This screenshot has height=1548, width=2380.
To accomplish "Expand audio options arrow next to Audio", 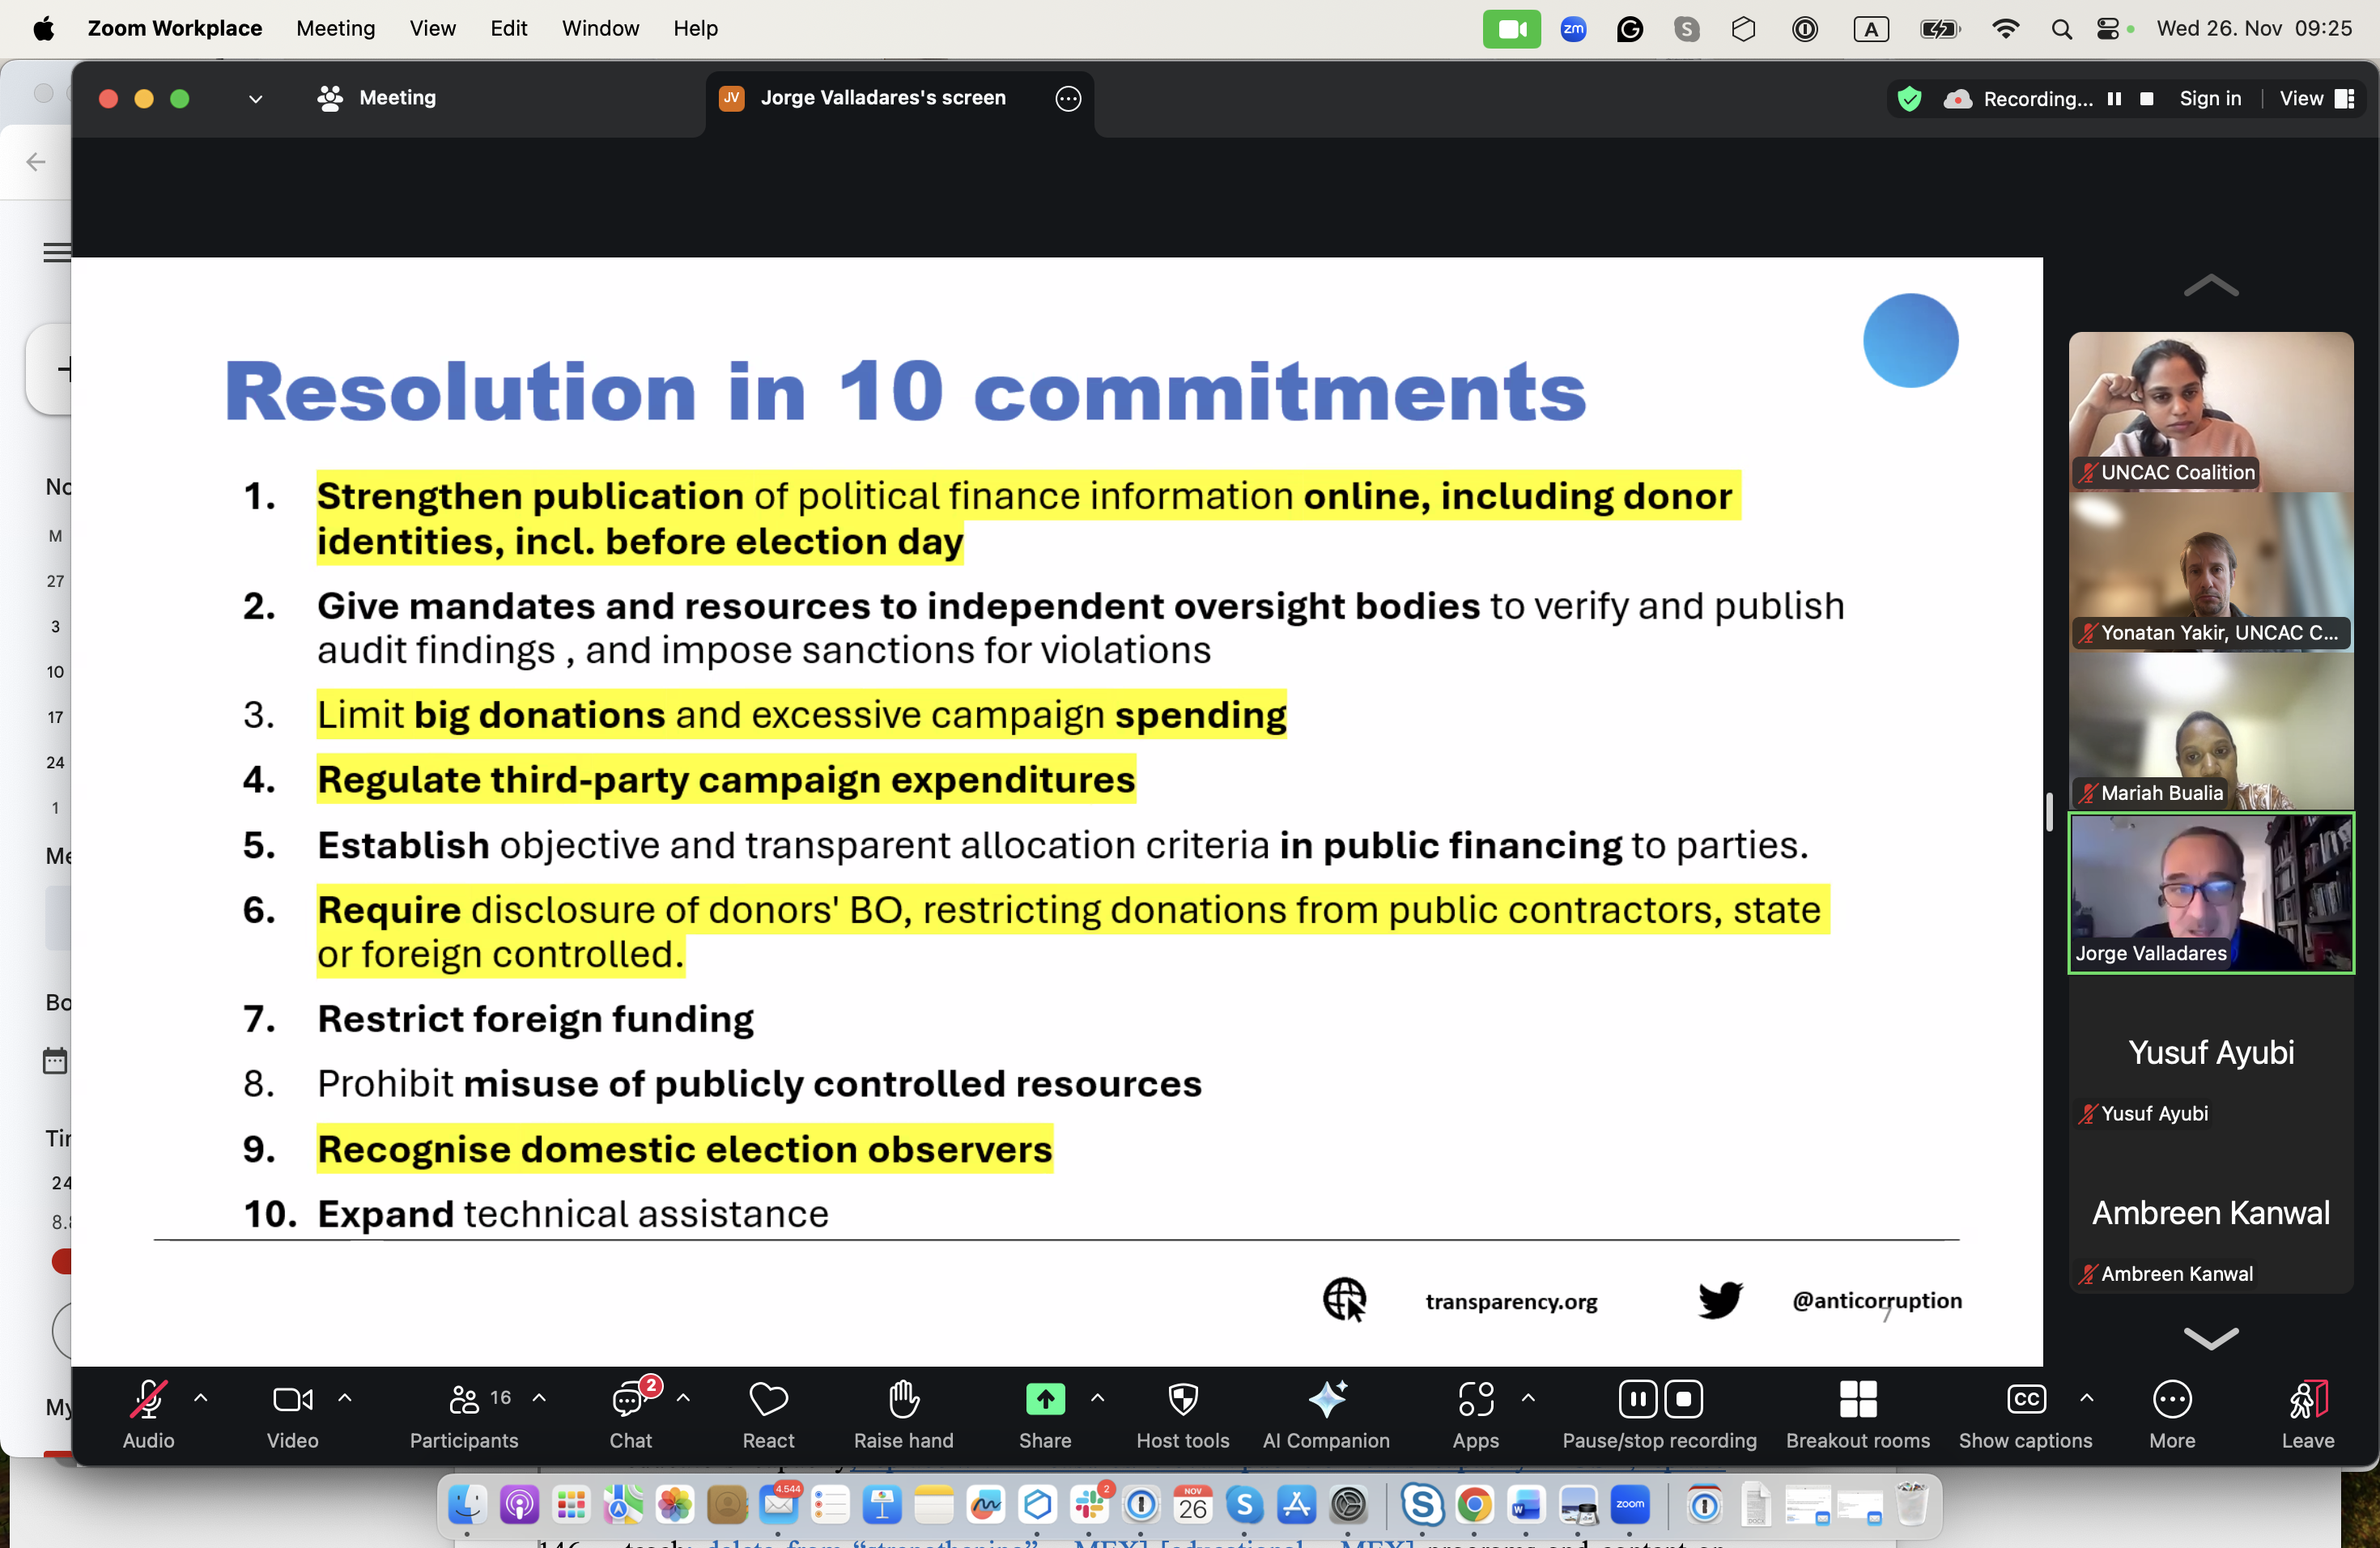I will pyautogui.click(x=201, y=1398).
